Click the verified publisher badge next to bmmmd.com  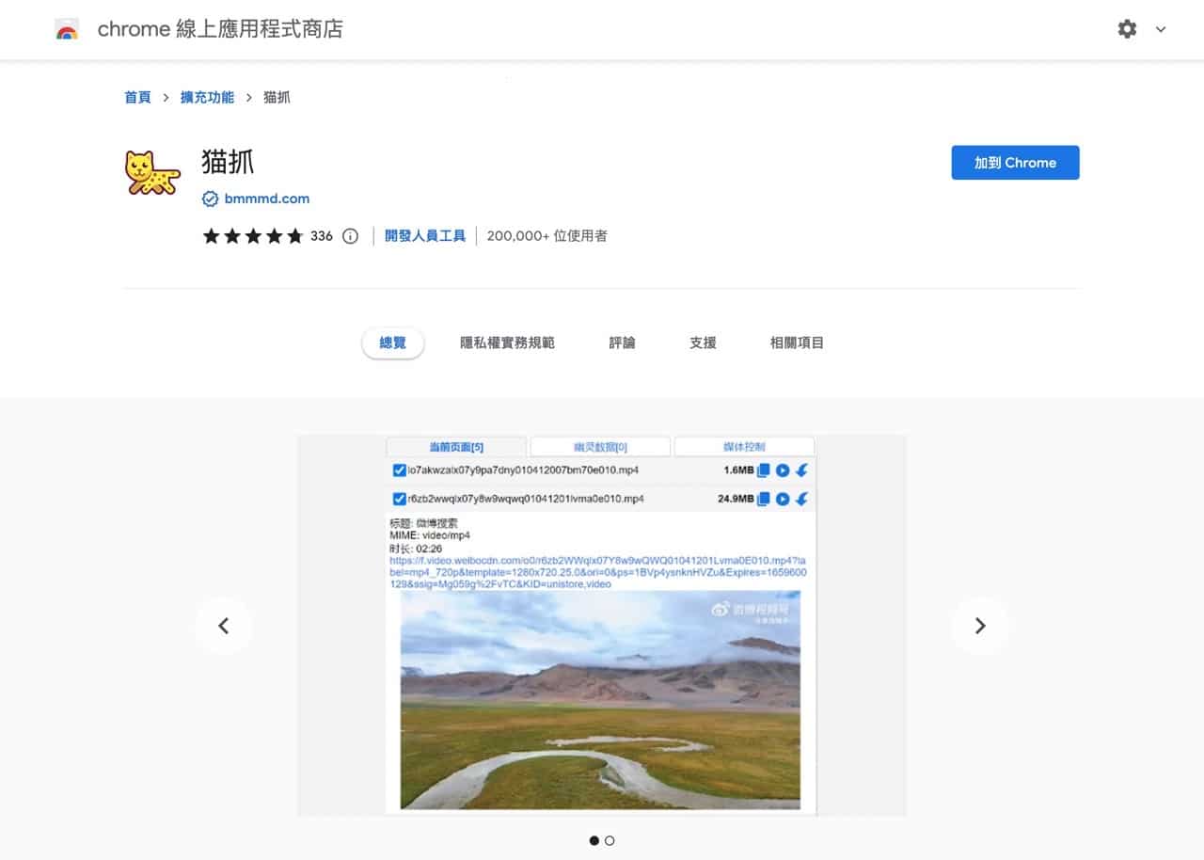209,199
